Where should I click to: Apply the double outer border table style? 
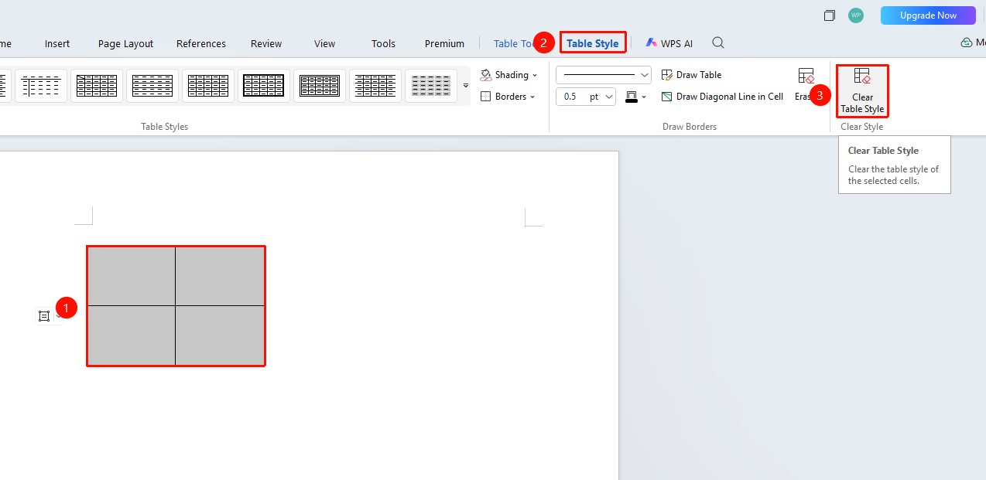320,86
